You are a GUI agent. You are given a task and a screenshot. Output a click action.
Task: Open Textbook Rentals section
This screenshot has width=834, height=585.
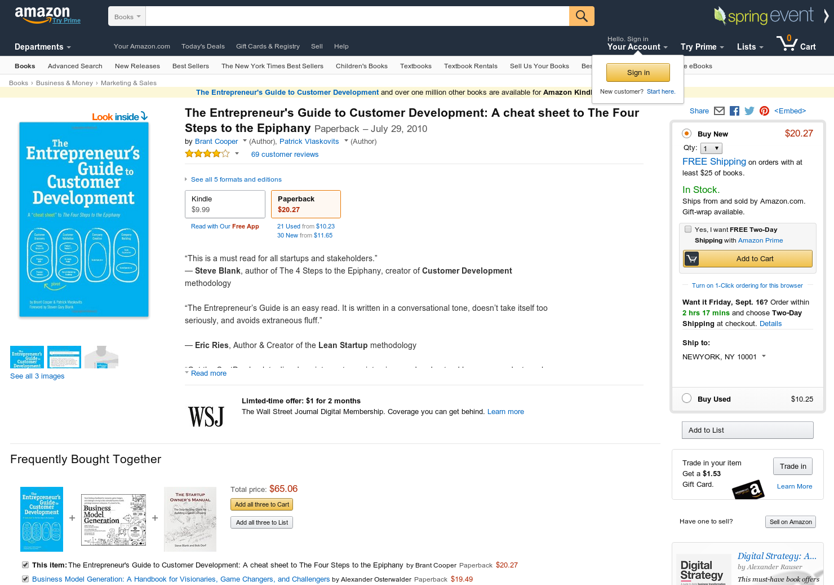(471, 66)
